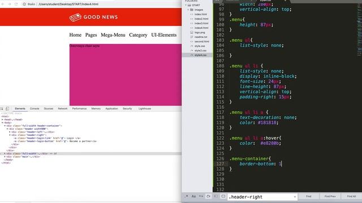Click the images folder icon
Screen dimensions: 362x203
[192, 10]
